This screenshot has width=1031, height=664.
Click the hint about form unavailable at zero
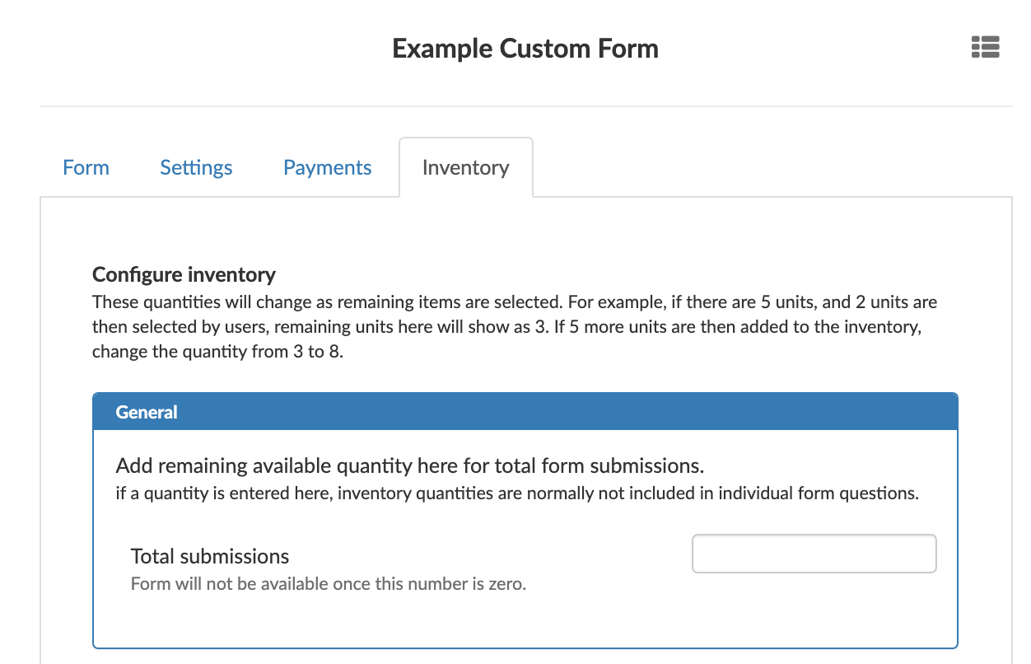(x=329, y=584)
